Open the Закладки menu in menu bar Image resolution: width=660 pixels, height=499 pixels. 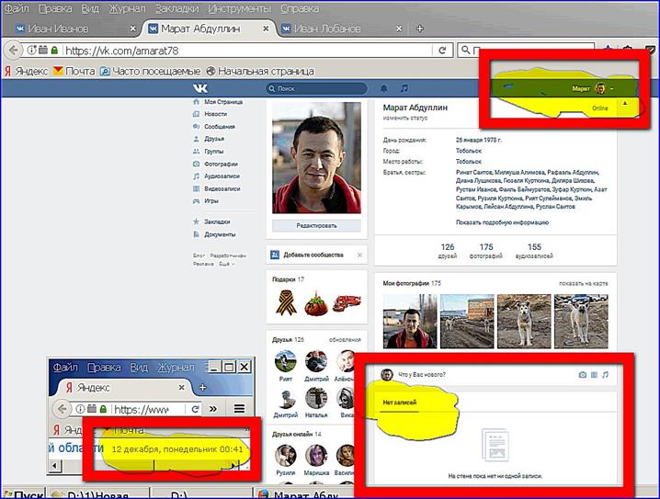pyautogui.click(x=176, y=8)
